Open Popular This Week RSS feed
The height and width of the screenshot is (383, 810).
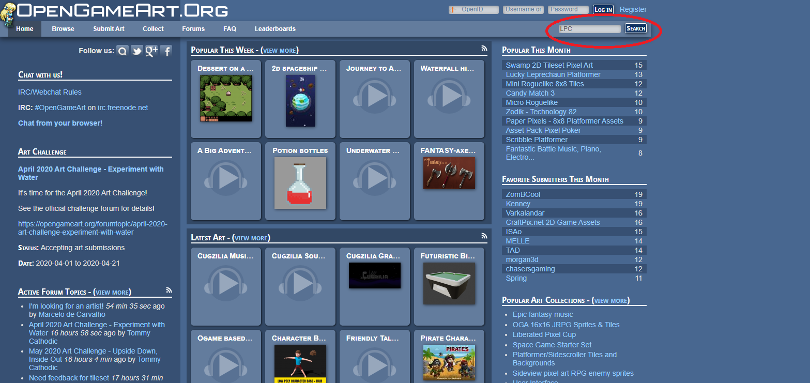pyautogui.click(x=484, y=48)
